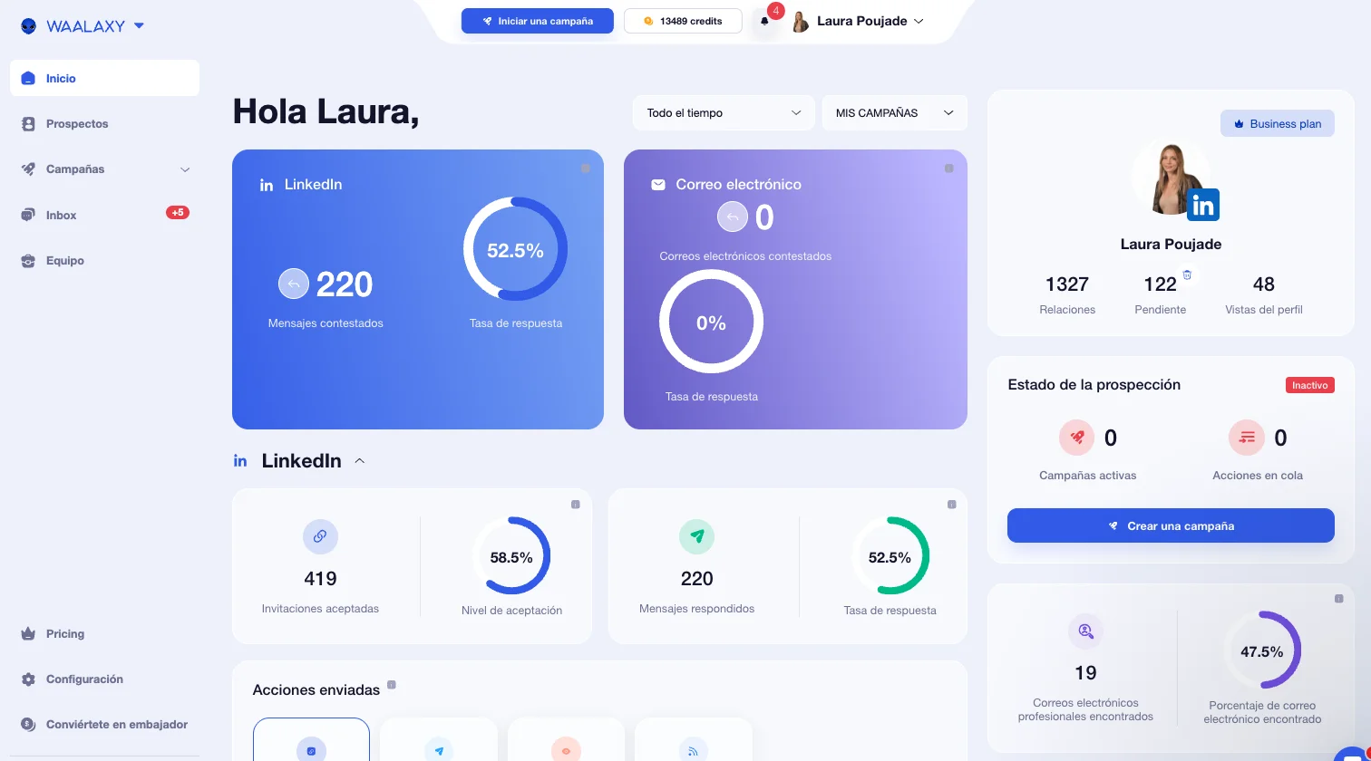The height and width of the screenshot is (761, 1371).
Task: Select the link tab under Acciones enviadas
Action: coord(311,739)
